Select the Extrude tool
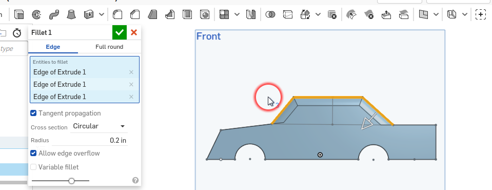This screenshot has width=492, height=190. (x=19, y=14)
